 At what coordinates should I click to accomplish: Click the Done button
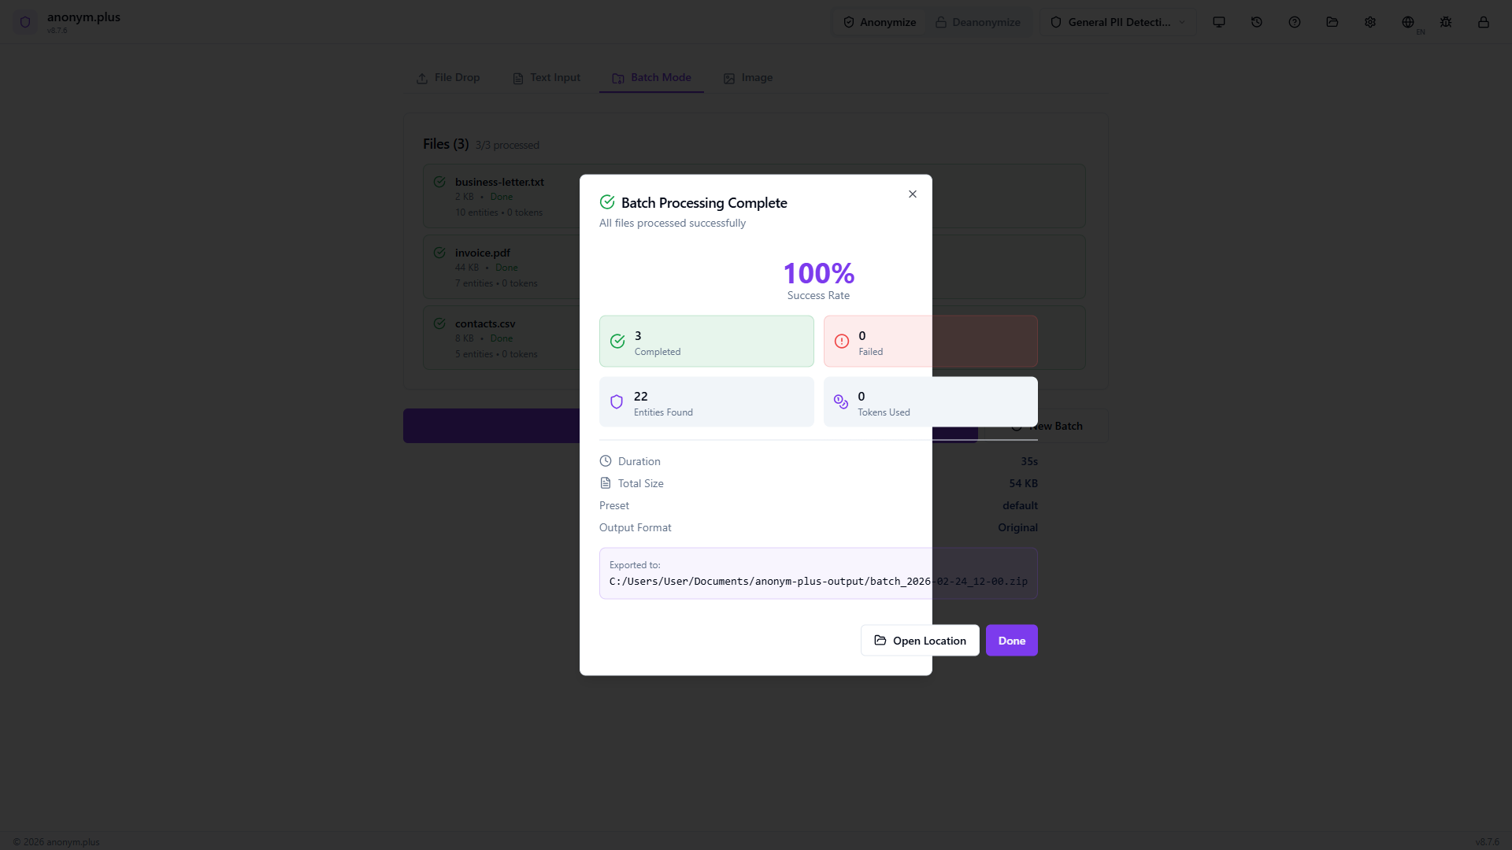pos(1011,640)
